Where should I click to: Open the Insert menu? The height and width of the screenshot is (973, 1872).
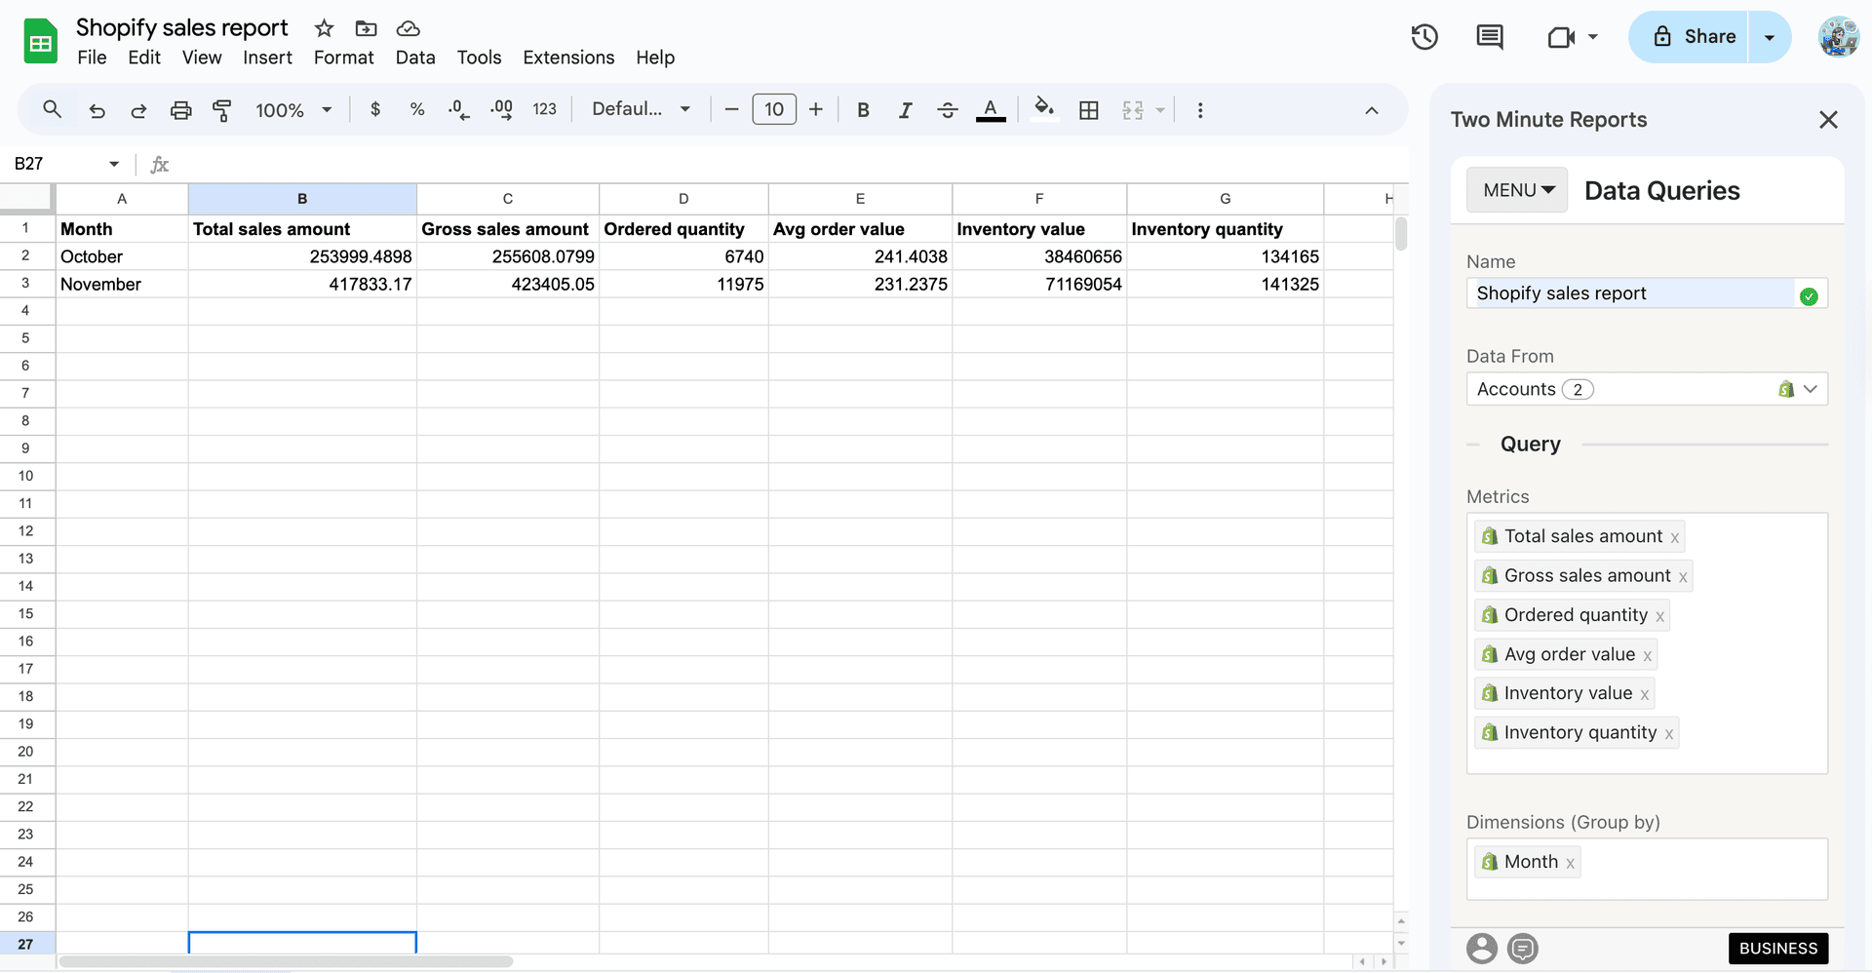coord(267,58)
